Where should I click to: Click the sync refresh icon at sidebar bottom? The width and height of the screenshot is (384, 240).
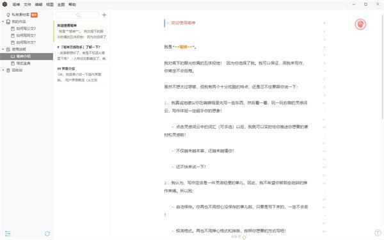[x=47, y=234]
